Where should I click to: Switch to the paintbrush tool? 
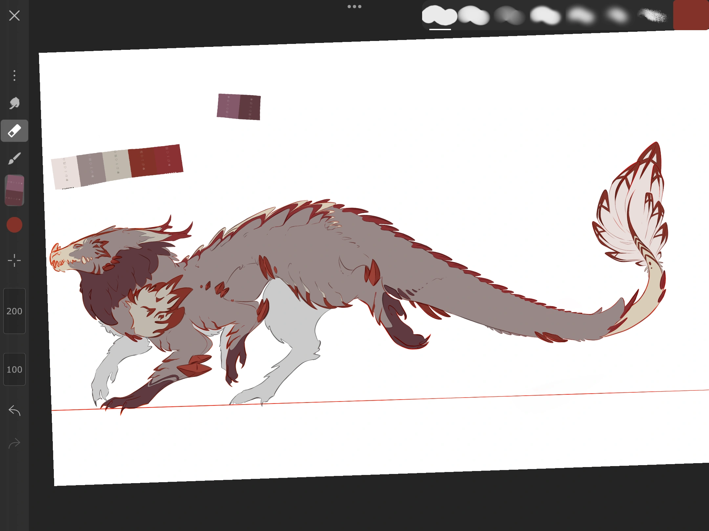(x=14, y=159)
